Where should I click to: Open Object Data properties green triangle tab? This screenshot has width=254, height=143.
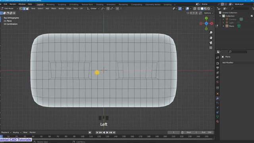[217, 117]
